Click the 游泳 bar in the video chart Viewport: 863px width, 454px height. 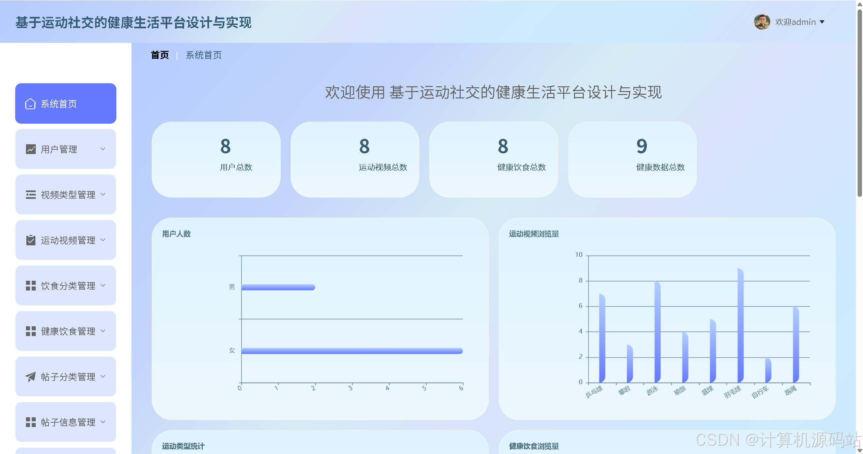pyautogui.click(x=657, y=332)
